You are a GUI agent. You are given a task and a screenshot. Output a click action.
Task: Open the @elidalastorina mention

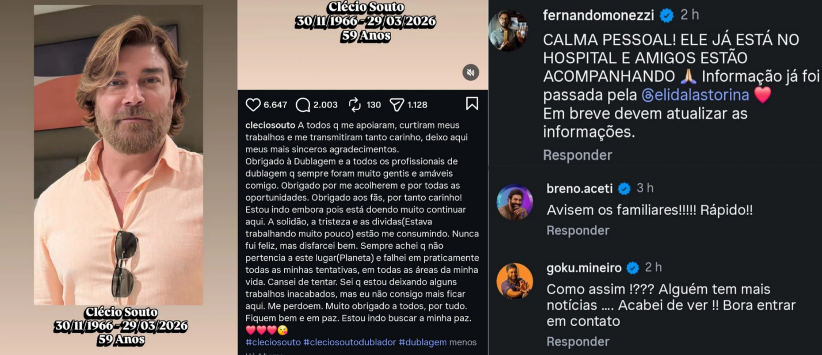pos(695,95)
